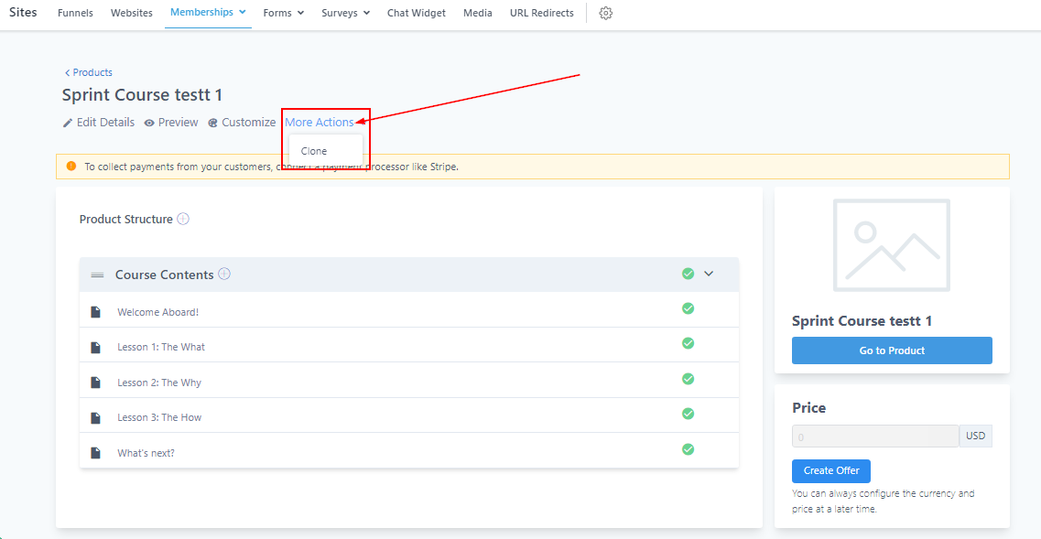Open the Memberships dropdown
This screenshot has width=1041, height=539.
click(208, 13)
